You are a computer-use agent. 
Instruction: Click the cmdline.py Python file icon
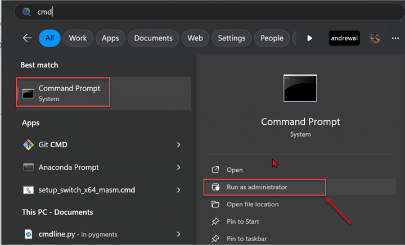coord(28,234)
